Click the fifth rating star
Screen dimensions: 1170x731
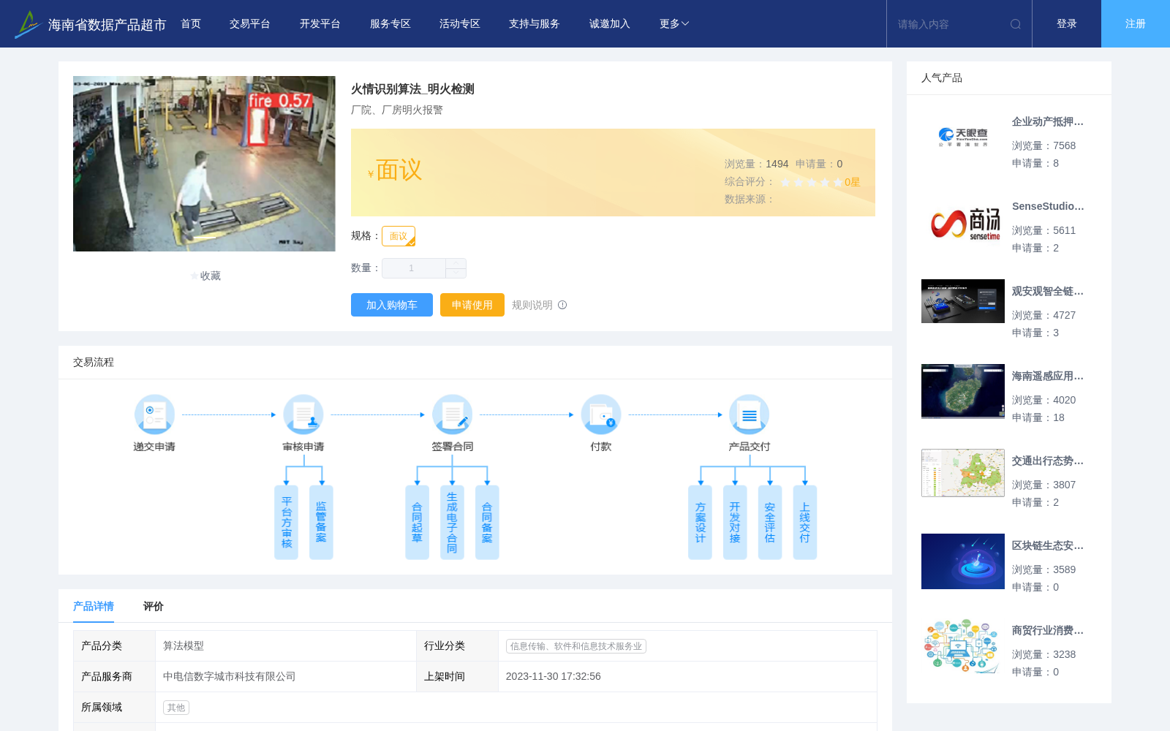click(838, 182)
